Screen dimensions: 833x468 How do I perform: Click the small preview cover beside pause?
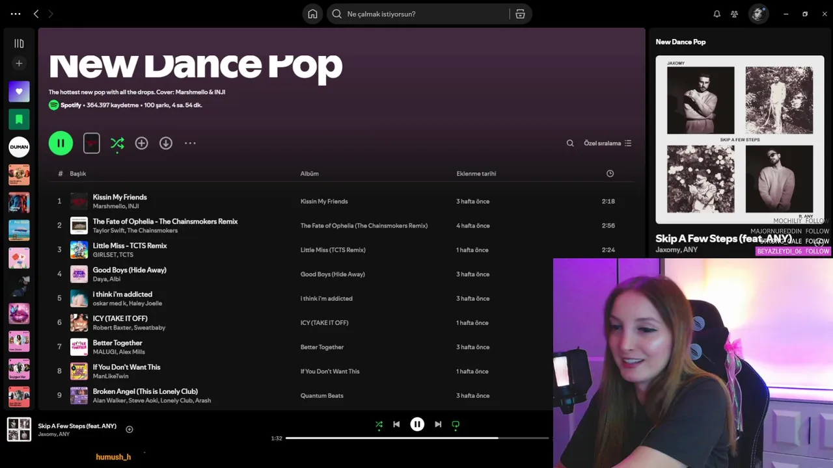click(92, 143)
